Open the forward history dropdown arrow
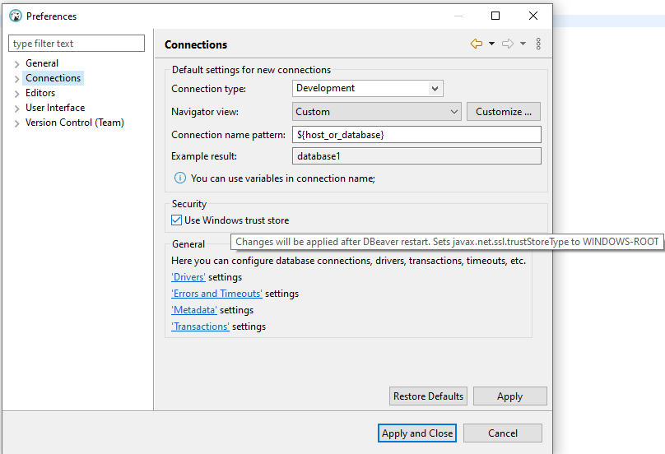665x454 pixels. point(523,44)
